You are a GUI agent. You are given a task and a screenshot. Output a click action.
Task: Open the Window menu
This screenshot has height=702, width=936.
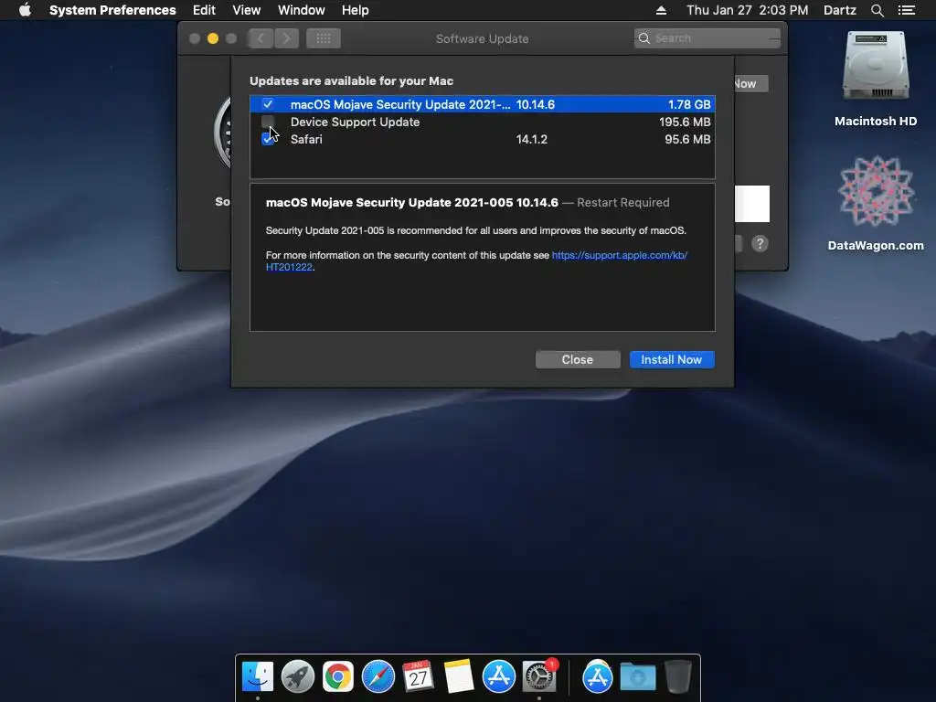click(302, 10)
